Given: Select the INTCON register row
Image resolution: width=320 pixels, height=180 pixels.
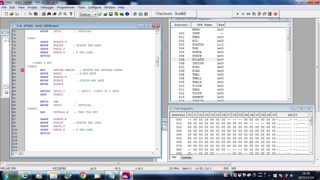Looking at the screenshot, I should 198,63.
